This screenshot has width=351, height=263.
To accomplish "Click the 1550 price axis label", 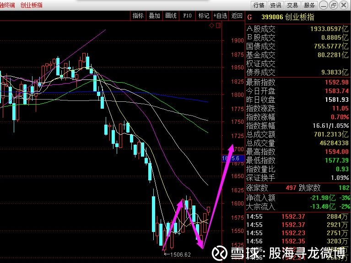I will [x=238, y=231].
